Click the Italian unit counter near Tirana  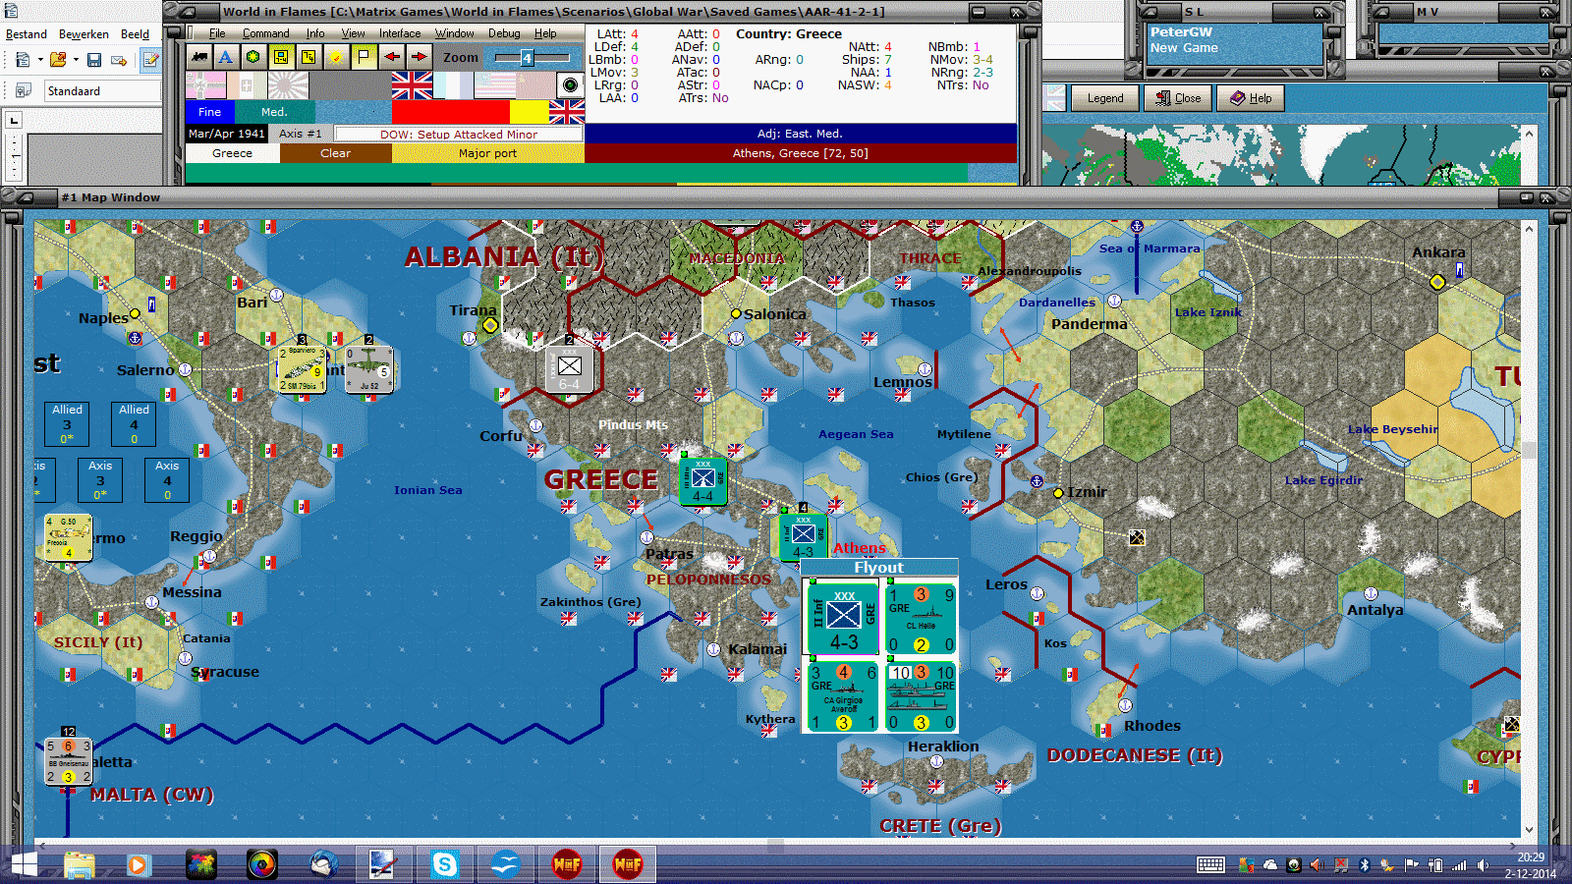(x=570, y=369)
